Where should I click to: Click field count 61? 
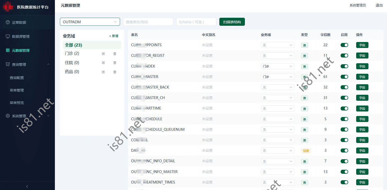click(x=325, y=77)
